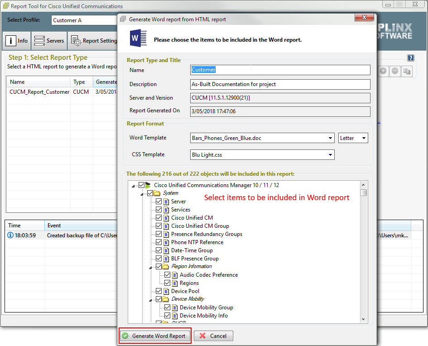Click the Audio Codec Preference document icon
This screenshot has height=346, width=428.
175,275
